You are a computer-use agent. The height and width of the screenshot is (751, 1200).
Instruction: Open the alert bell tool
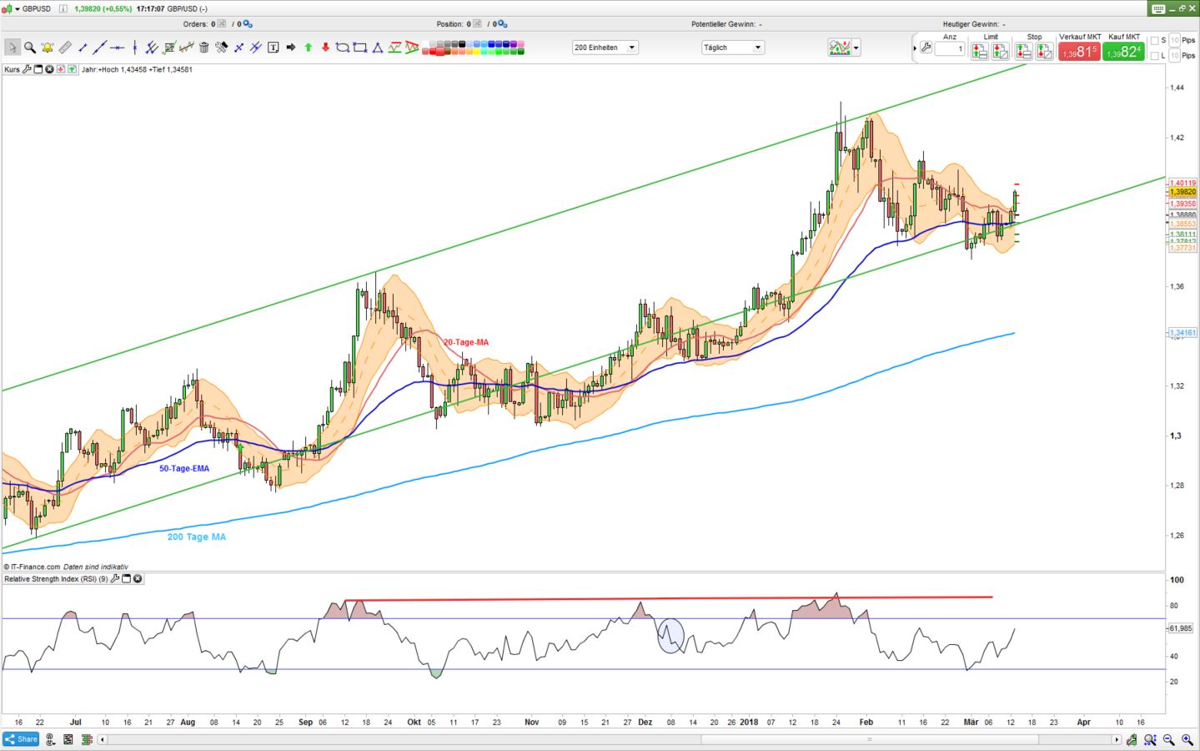click(x=48, y=48)
